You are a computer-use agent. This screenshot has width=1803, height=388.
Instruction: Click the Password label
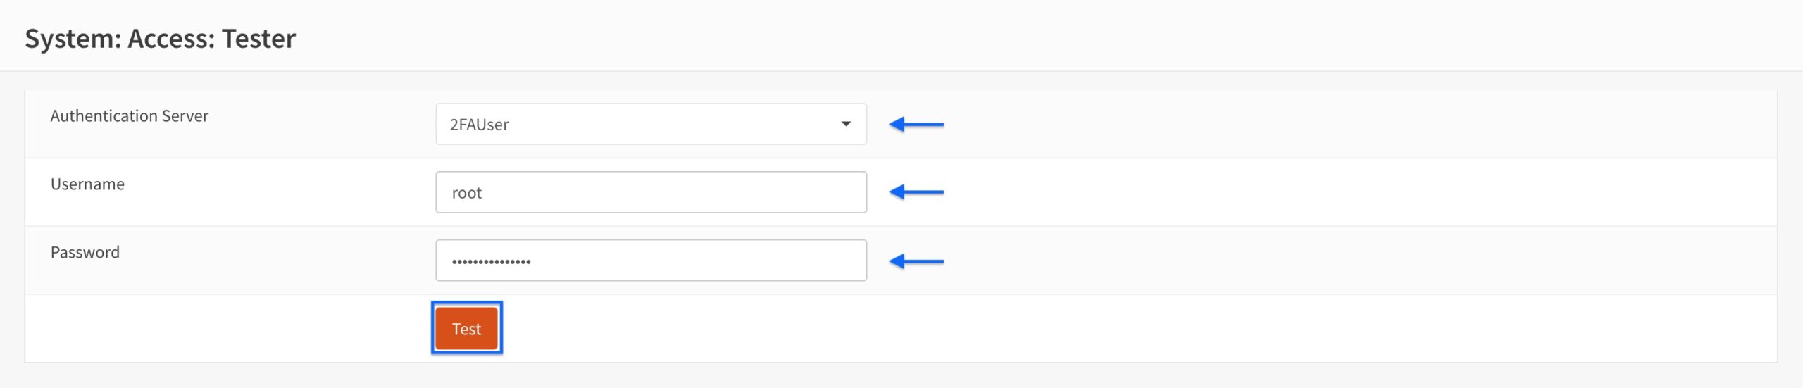tap(85, 252)
